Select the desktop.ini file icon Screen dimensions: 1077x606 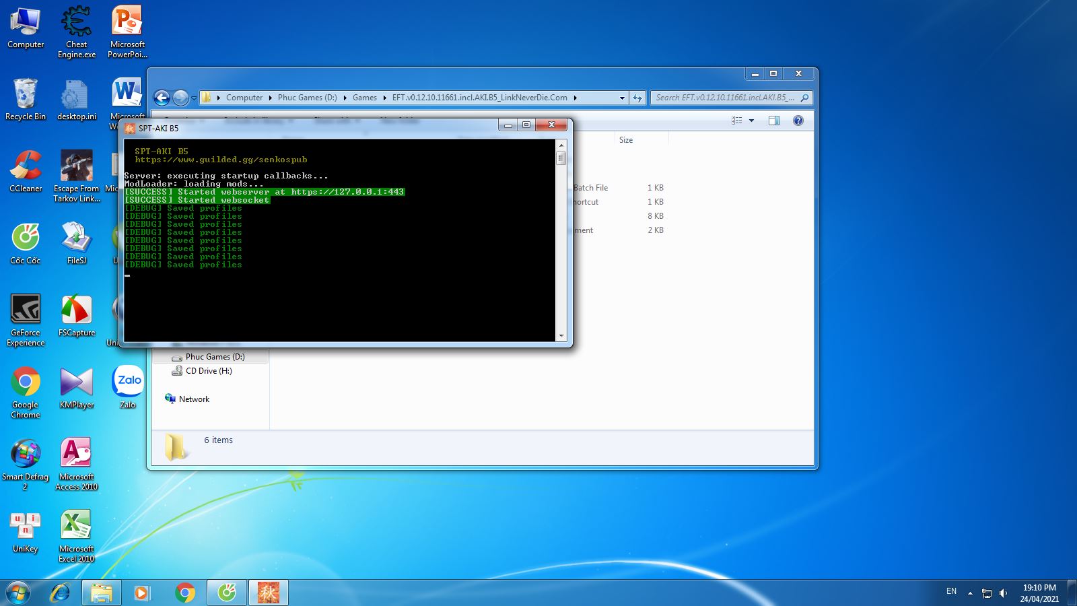point(77,100)
